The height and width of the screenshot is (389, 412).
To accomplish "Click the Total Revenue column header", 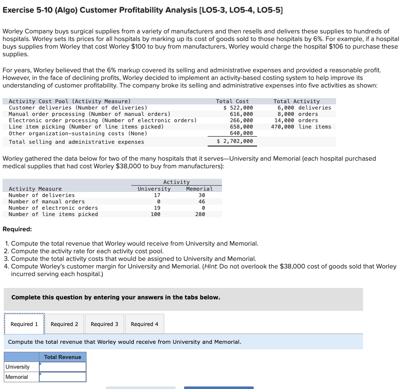I will point(62,357).
